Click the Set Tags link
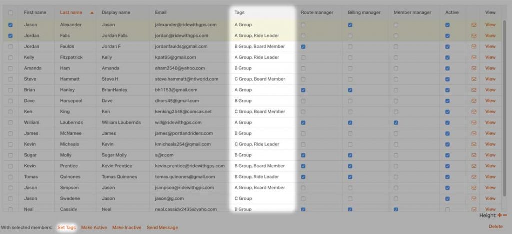The width and height of the screenshot is (512, 234). click(67, 228)
